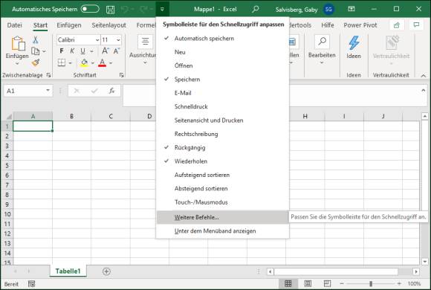Click the Redo arrow in title bar
This screenshot has width=431, height=290.
[x=143, y=10]
